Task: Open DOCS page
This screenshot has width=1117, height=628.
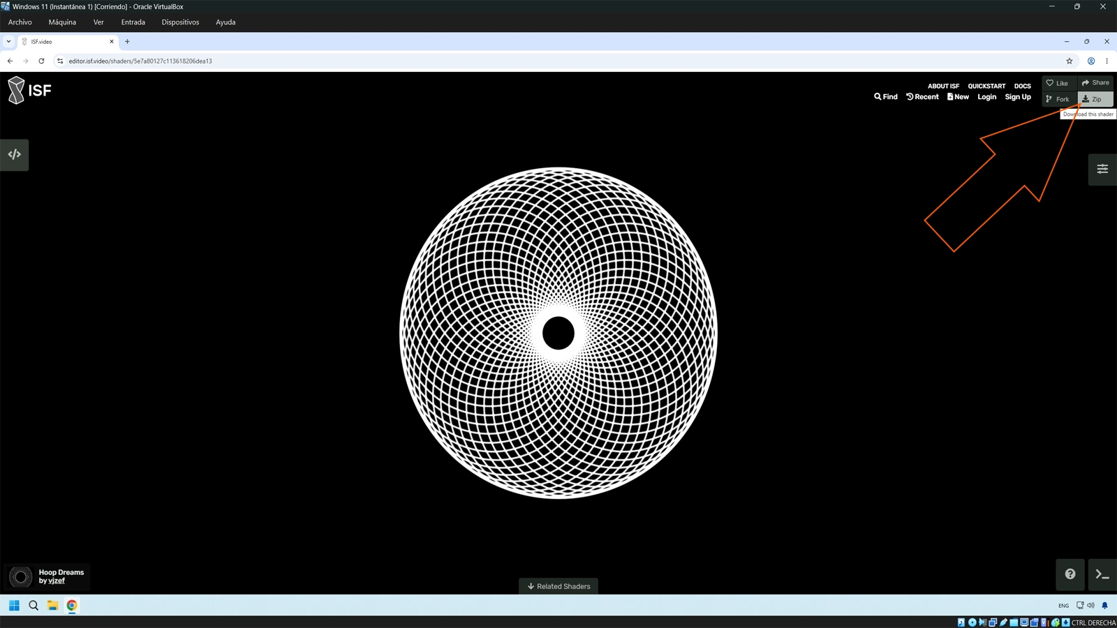Action: click(1023, 87)
